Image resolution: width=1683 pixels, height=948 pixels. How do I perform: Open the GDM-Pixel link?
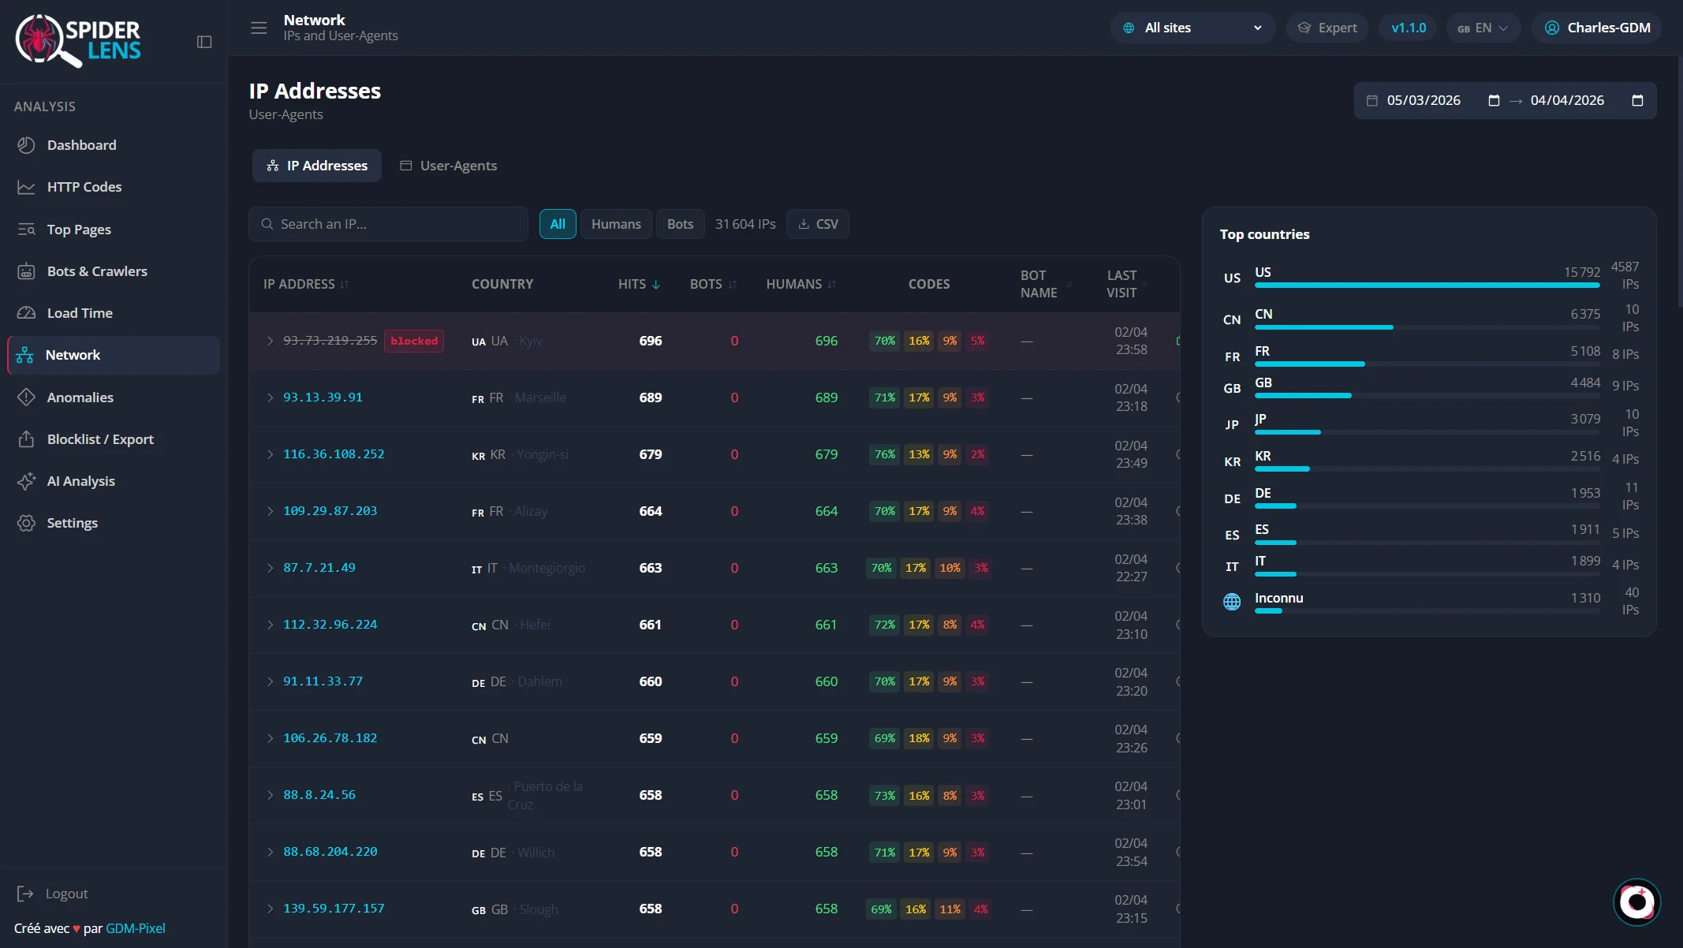(x=136, y=928)
